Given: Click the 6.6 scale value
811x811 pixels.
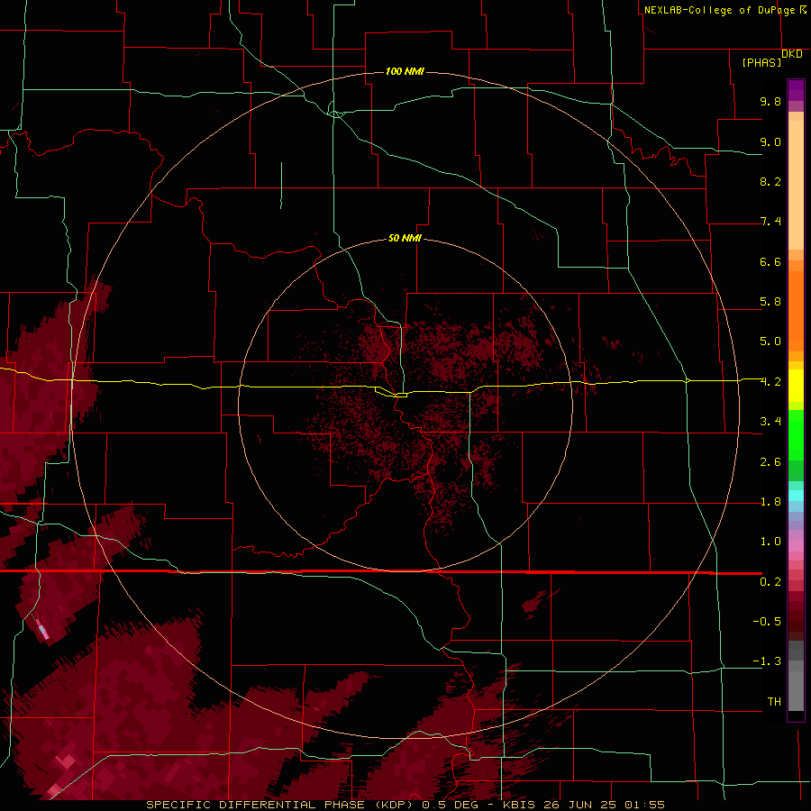Looking at the screenshot, I should [770, 261].
